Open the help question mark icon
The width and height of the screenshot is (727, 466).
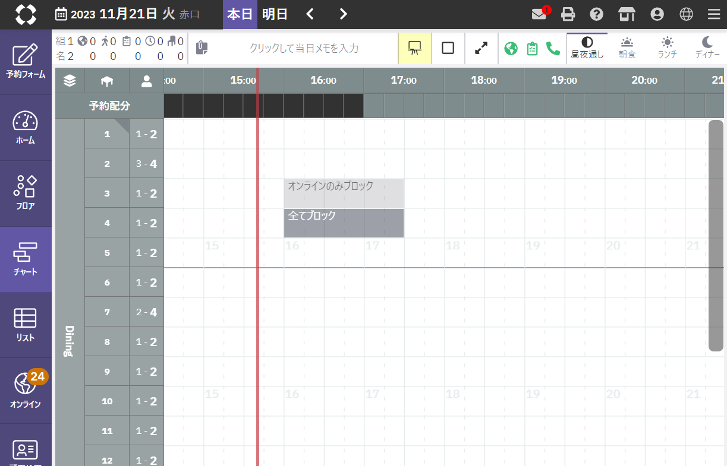click(x=596, y=14)
